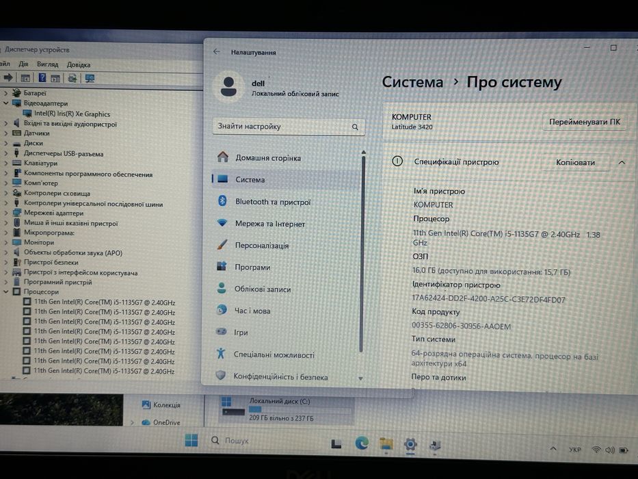Viewport: 638px width, 479px height.
Task: Select the Пристрої безпеки item icon
Action: point(16,262)
